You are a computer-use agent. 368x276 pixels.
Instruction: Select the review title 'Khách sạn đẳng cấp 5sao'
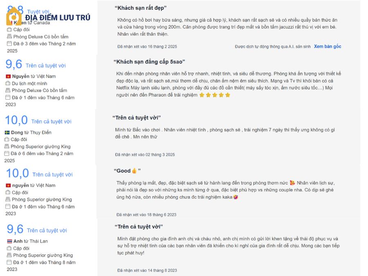(149, 62)
